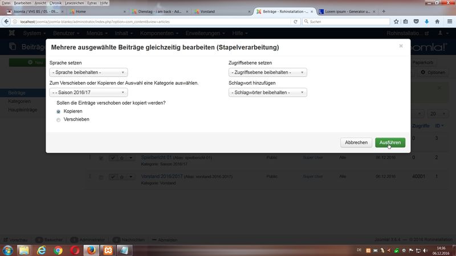The image size is (456, 256).
Task: Open the Datei menu in Firefox
Action: coord(6,3)
